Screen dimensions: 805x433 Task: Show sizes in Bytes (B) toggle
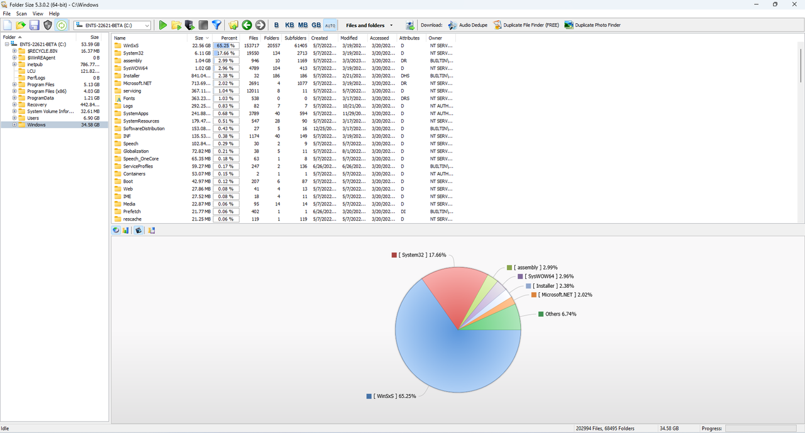click(x=276, y=25)
